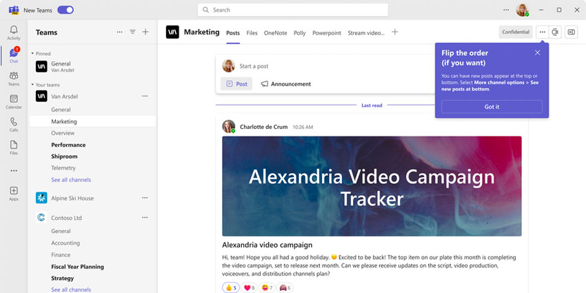Open Charlotte de Crum's avatar

point(229,126)
